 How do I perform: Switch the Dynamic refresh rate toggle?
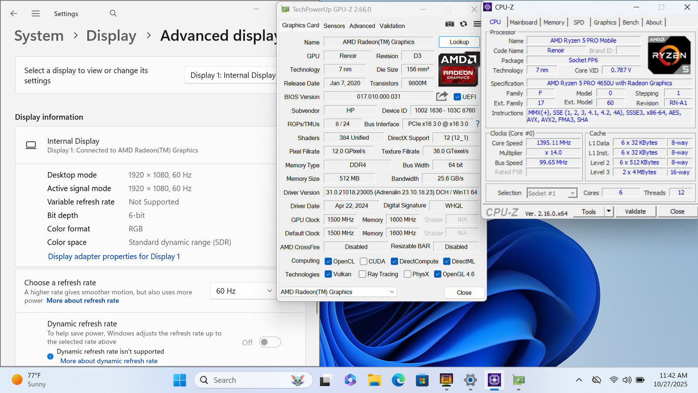click(x=270, y=342)
